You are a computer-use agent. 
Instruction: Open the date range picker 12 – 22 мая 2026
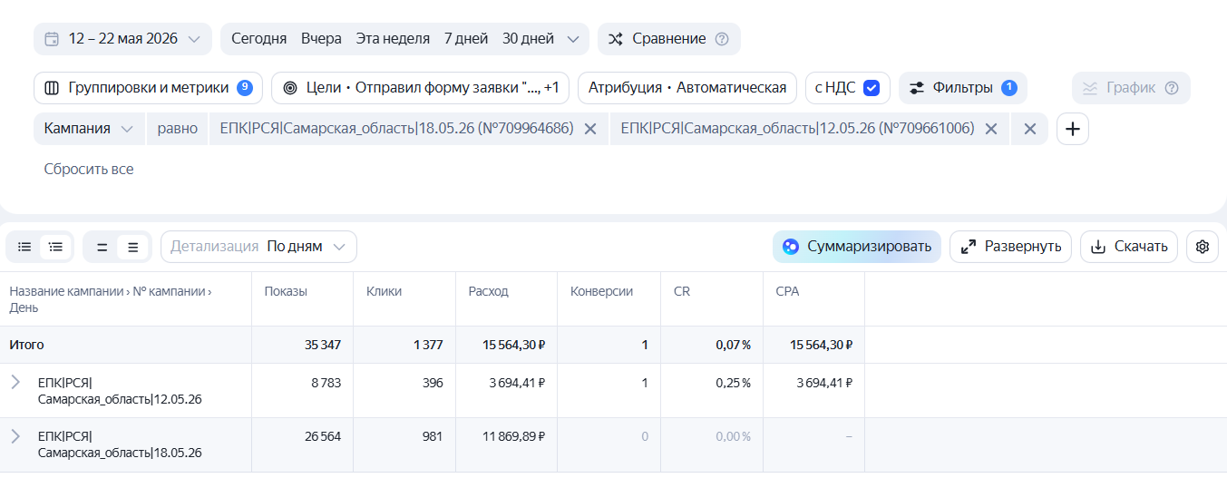click(x=122, y=39)
